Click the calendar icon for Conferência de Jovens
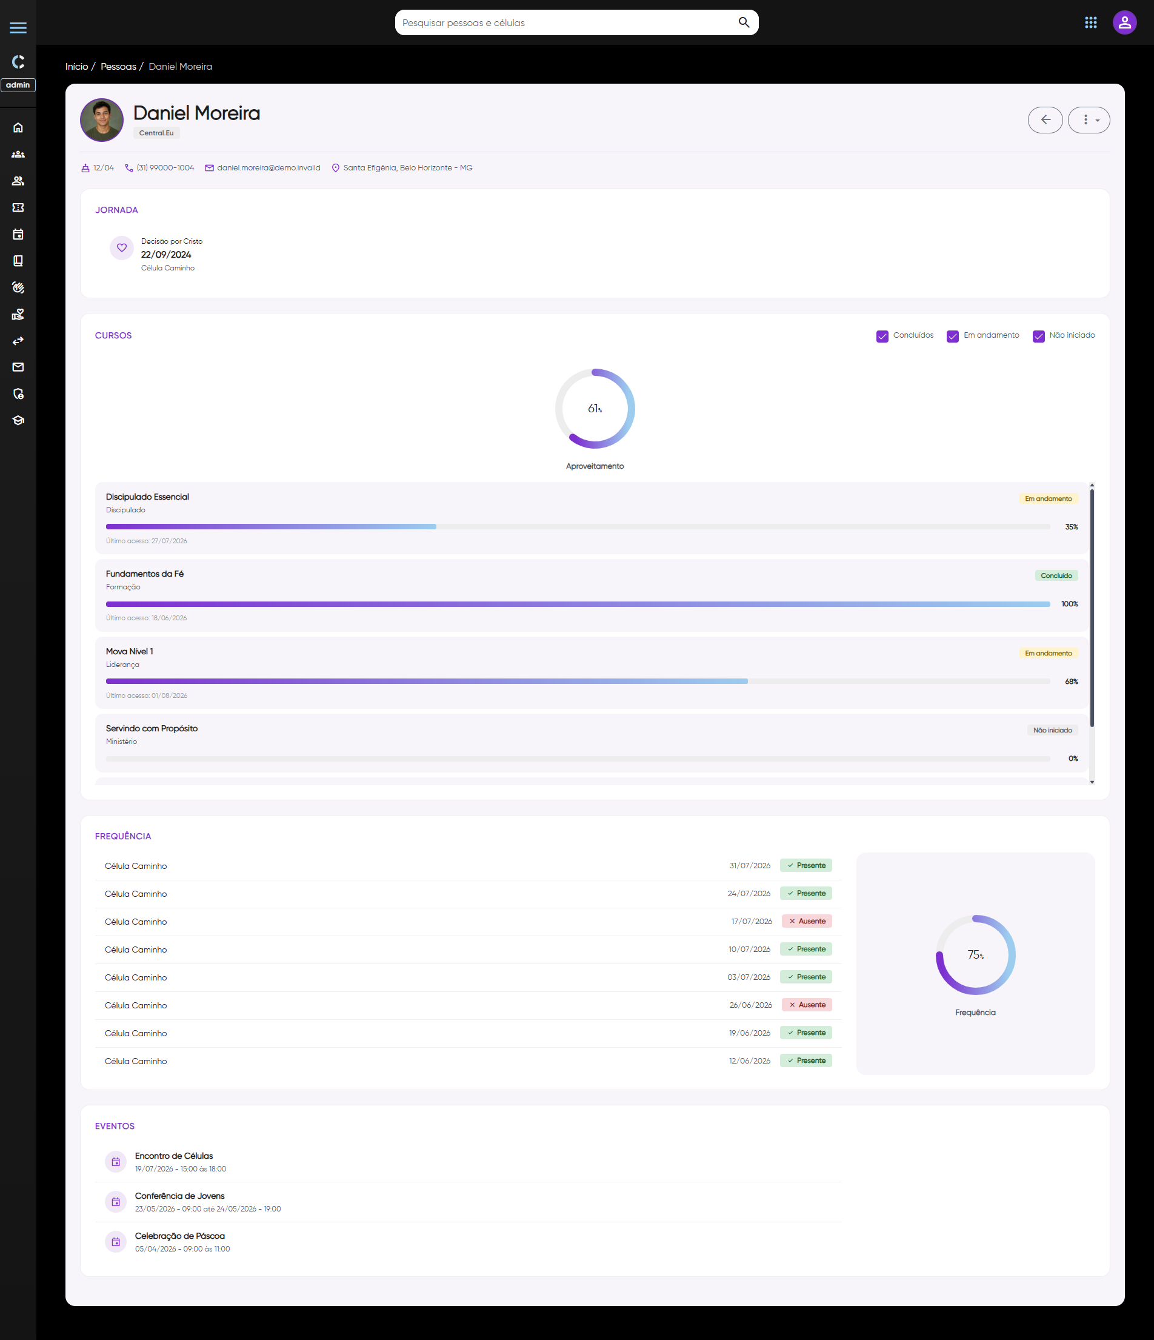The image size is (1154, 1340). tap(116, 1202)
